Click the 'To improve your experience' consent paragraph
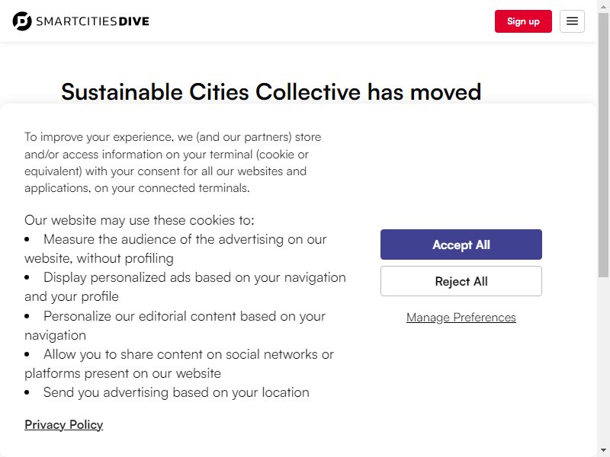 pyautogui.click(x=173, y=162)
